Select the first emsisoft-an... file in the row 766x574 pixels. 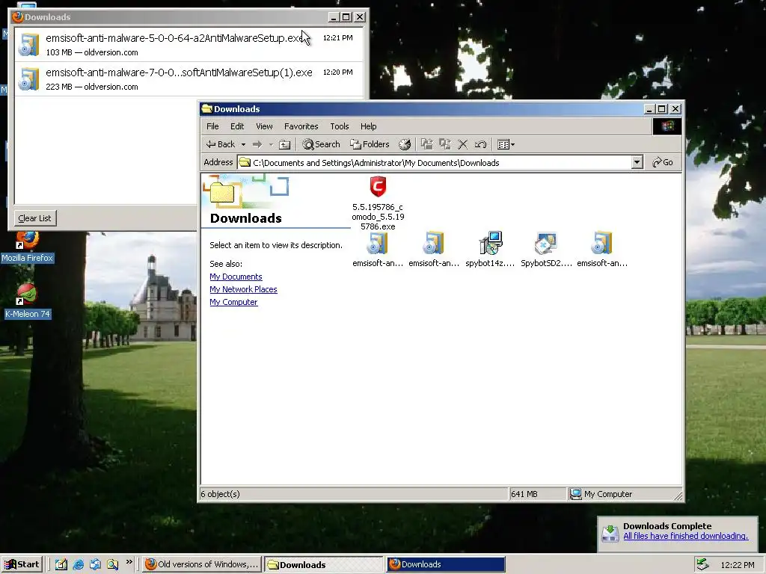click(x=378, y=250)
